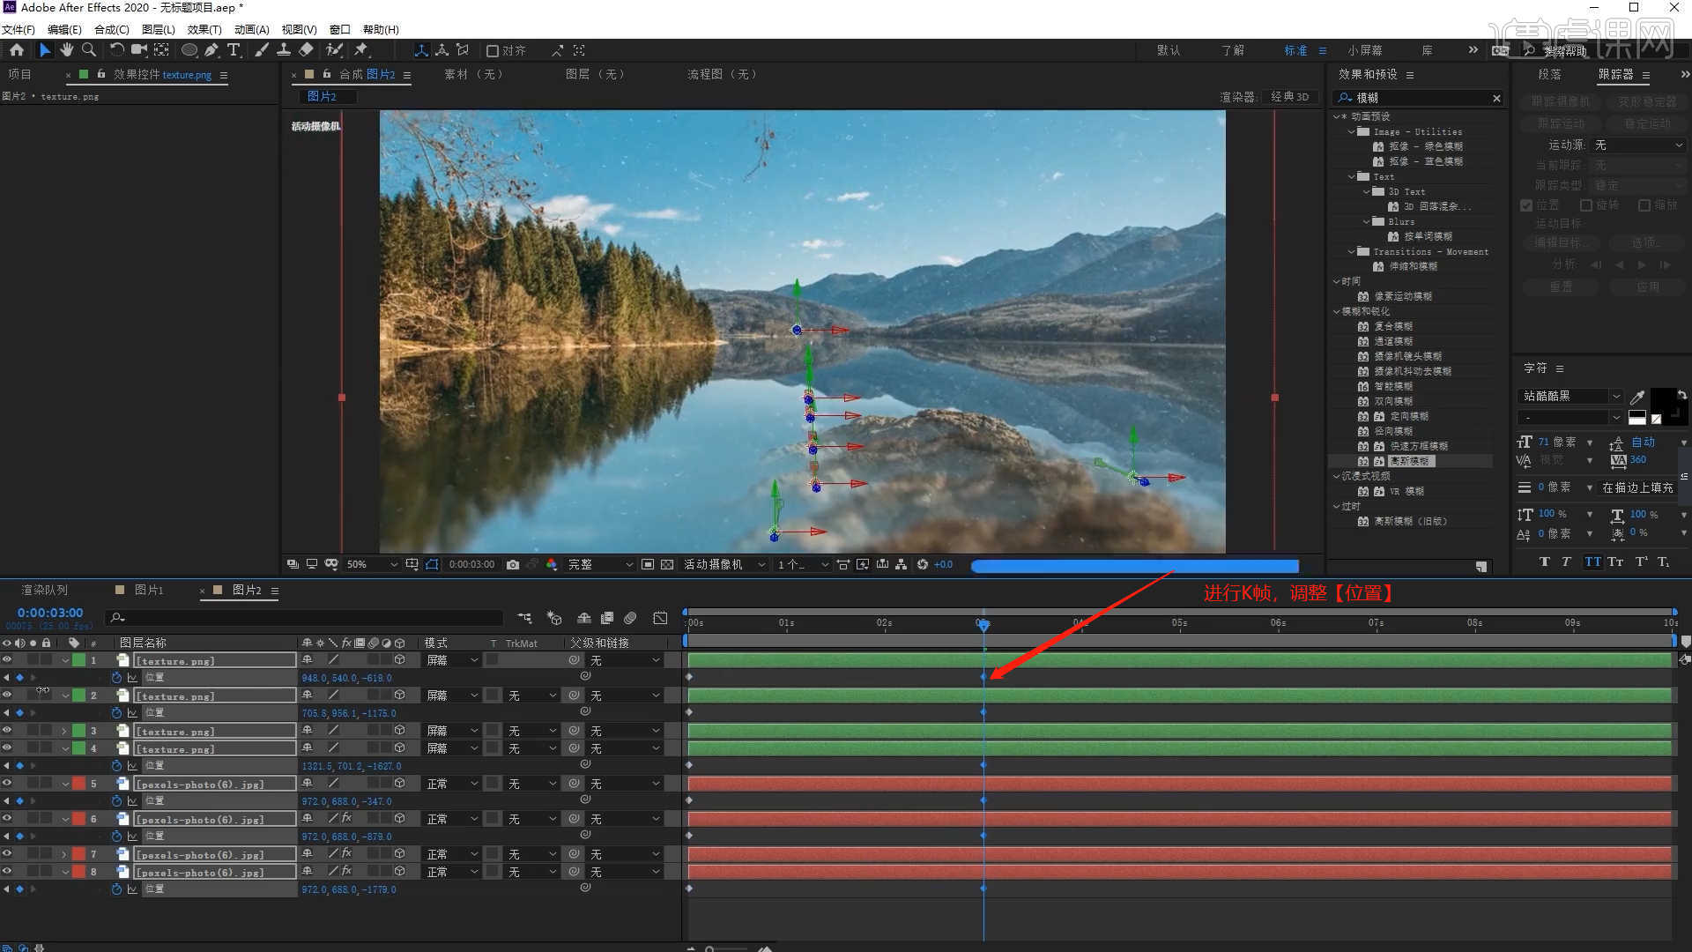1692x952 pixels.
Task: Select the Zoom magnifier tool
Action: coord(89,50)
